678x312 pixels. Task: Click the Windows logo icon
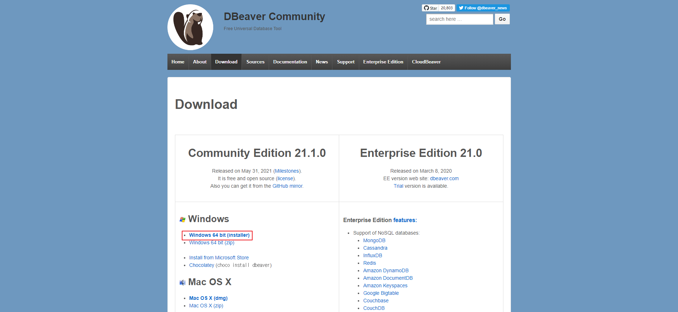[182, 220]
